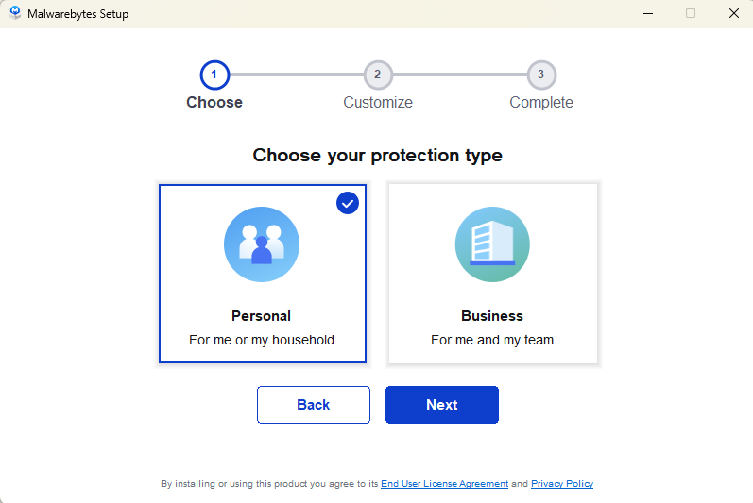The width and height of the screenshot is (753, 503).
Task: Click the "Choose" step label
Action: (x=214, y=102)
